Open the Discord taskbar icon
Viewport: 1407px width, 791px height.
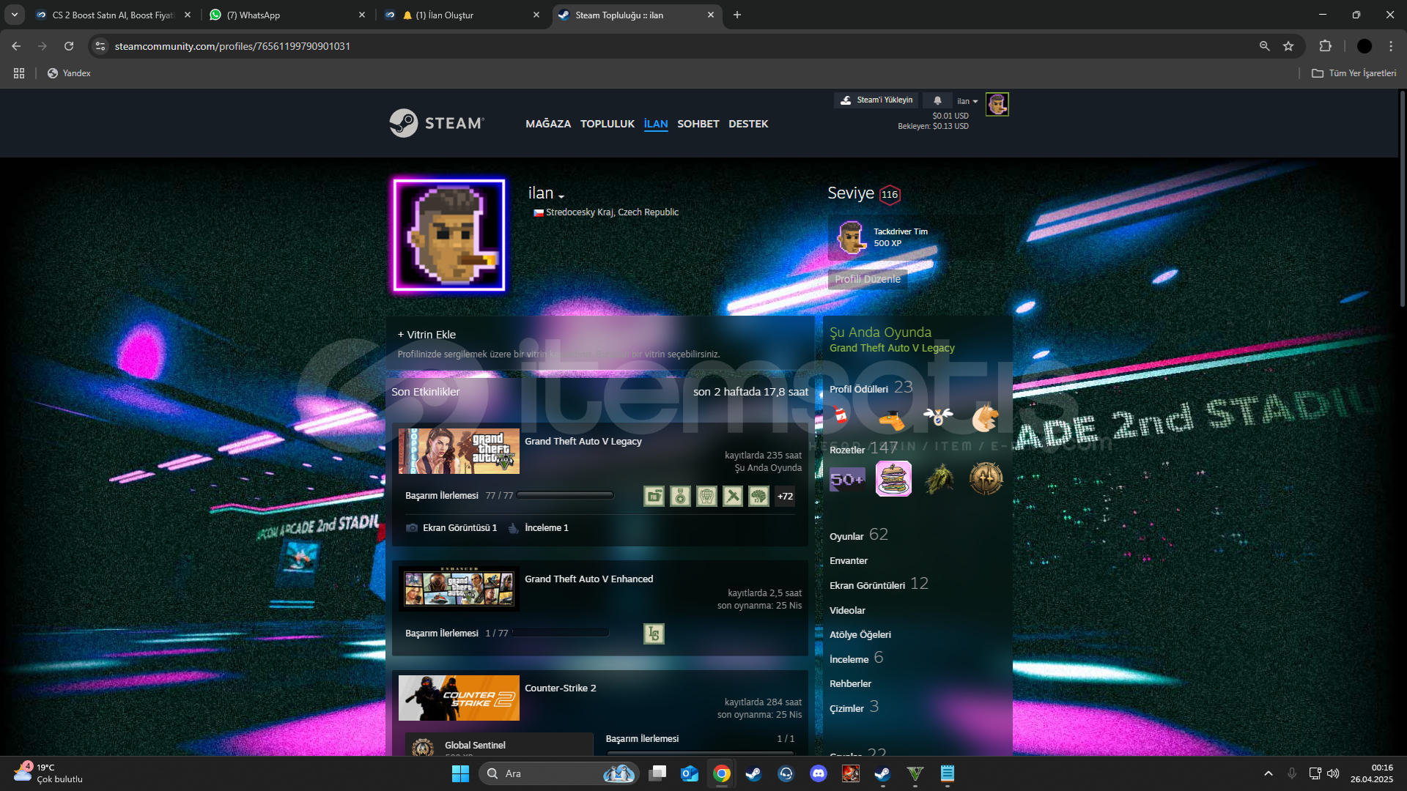click(819, 773)
